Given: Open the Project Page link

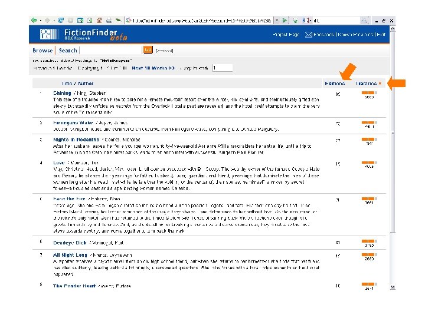Looking at the screenshot, I should click(286, 35).
